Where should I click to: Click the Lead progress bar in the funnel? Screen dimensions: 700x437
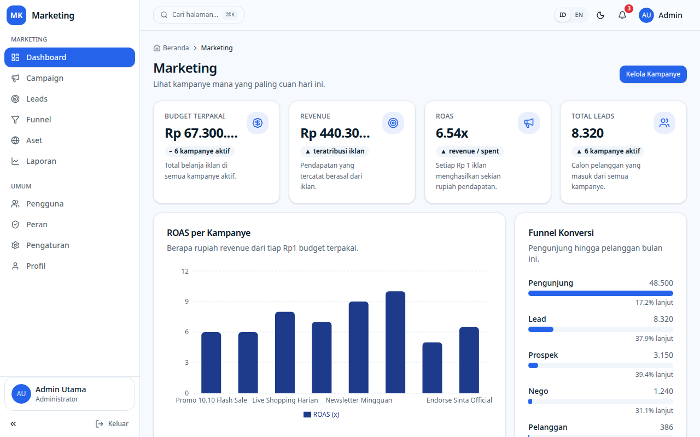pyautogui.click(x=600, y=329)
